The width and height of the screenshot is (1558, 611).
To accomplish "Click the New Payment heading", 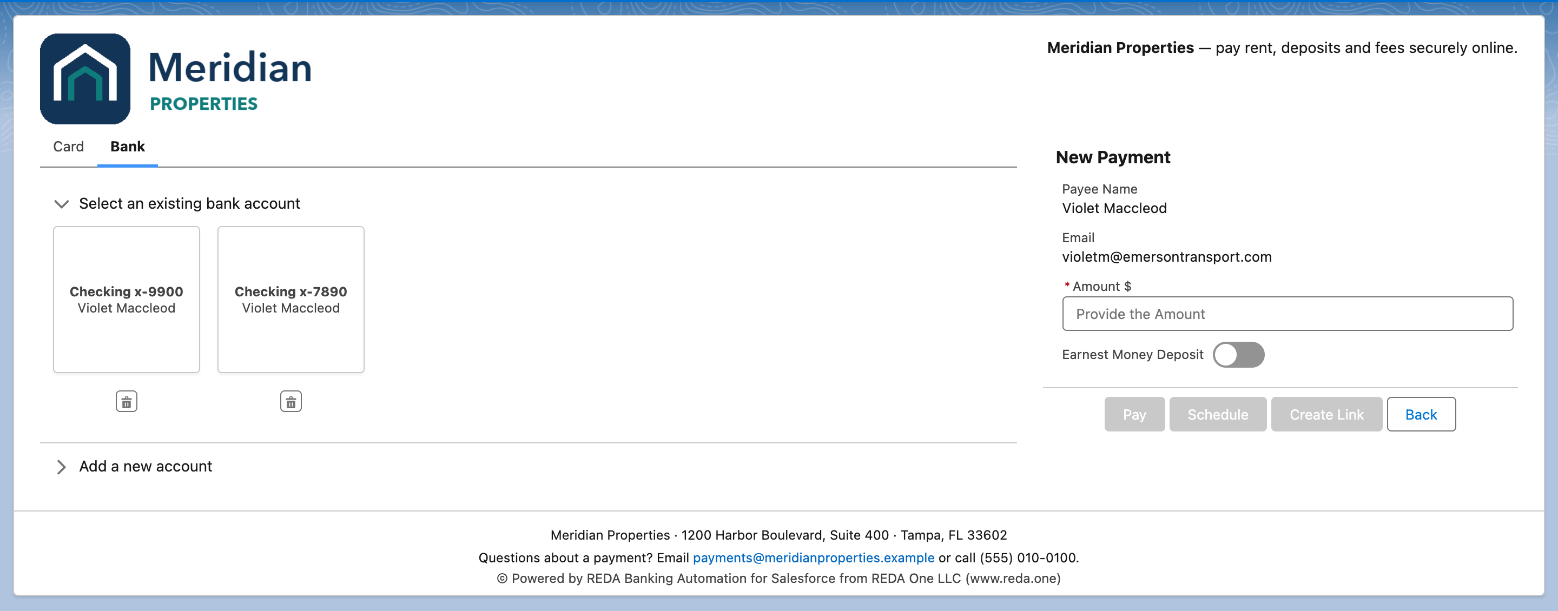I will pos(1113,157).
